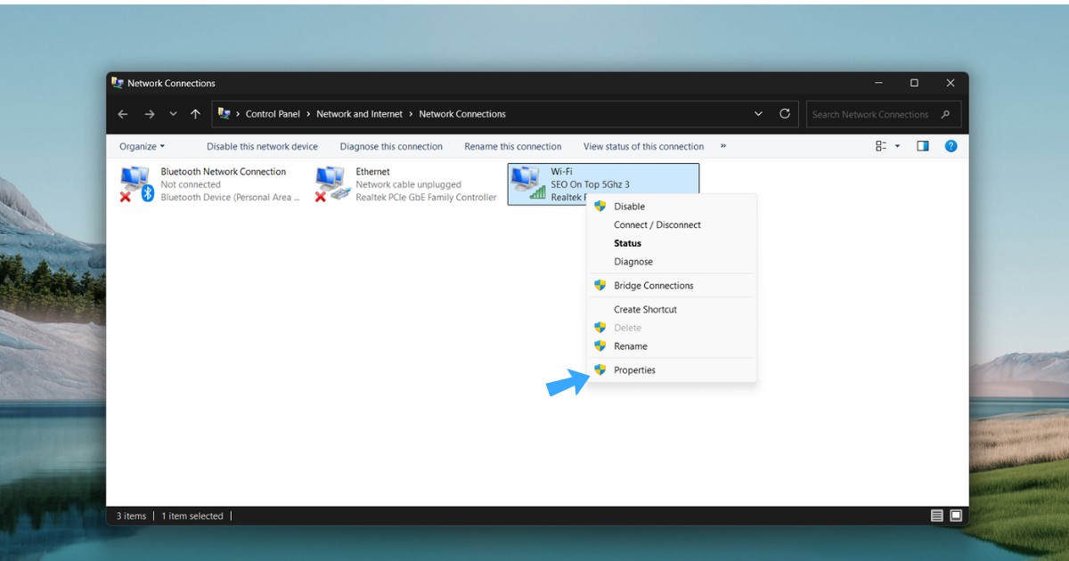Click the Wi-Fi adapter icon
1069x561 pixels.
[527, 183]
